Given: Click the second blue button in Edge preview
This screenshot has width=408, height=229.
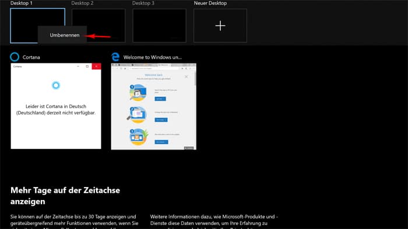Looking at the screenshot, I should click(x=161, y=120).
